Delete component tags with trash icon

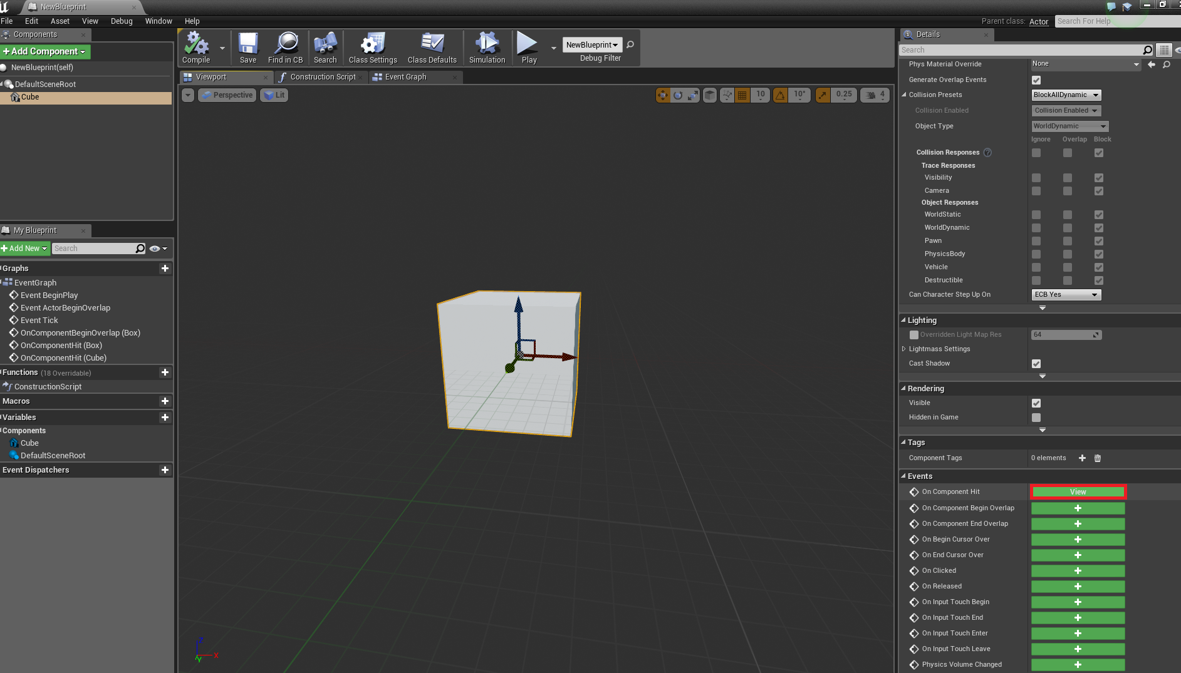(x=1098, y=458)
